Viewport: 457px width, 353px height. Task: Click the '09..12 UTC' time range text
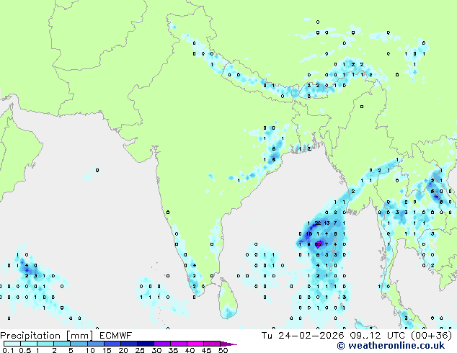point(378,336)
